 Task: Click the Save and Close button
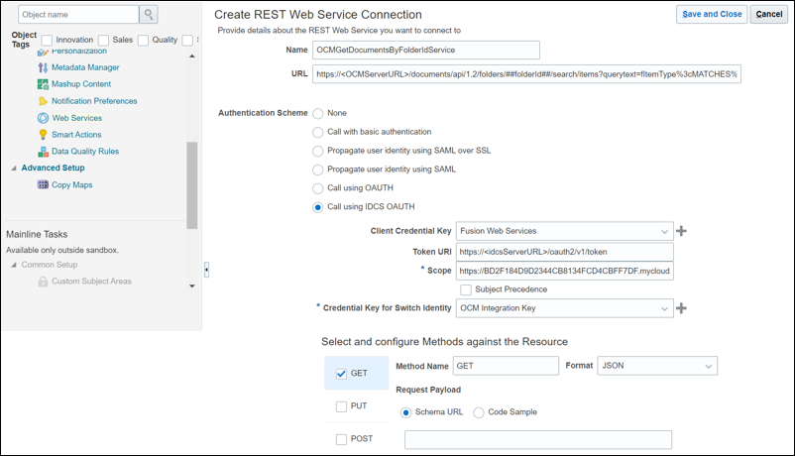(x=712, y=14)
